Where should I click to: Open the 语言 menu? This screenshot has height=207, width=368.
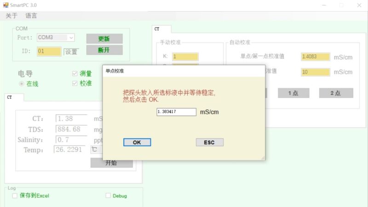pos(31,16)
